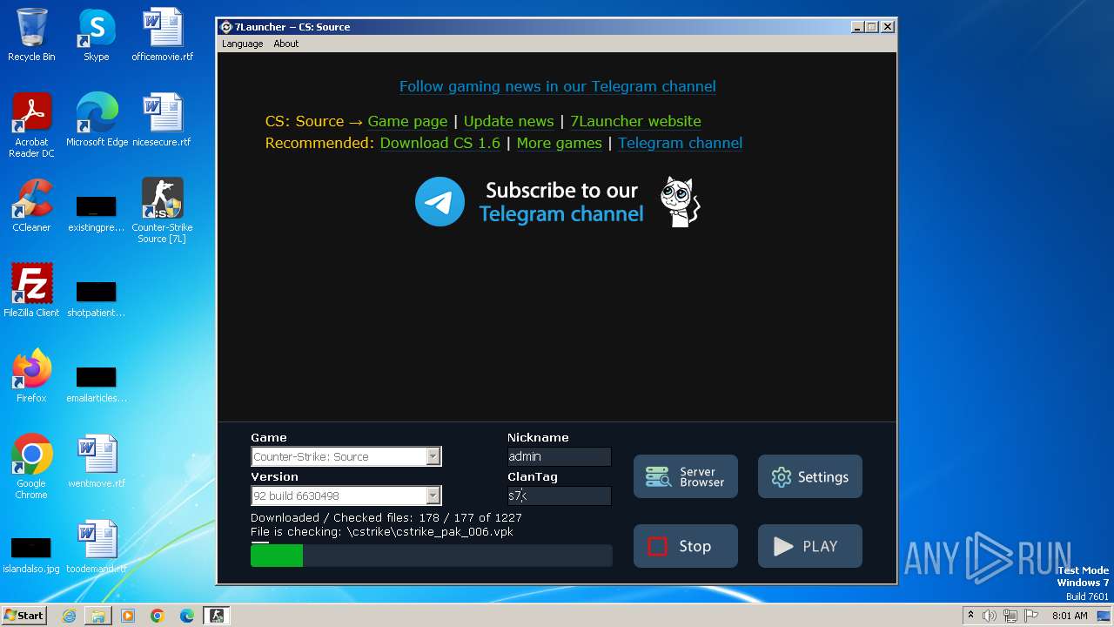
Task: Open officemovie.rtf document icon
Action: [x=163, y=35]
